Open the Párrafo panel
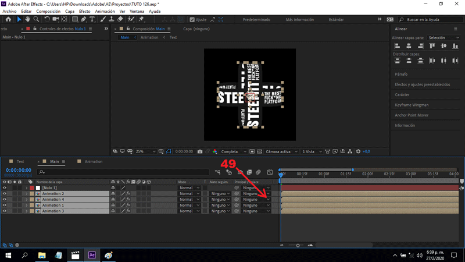The width and height of the screenshot is (465, 262). tap(401, 75)
